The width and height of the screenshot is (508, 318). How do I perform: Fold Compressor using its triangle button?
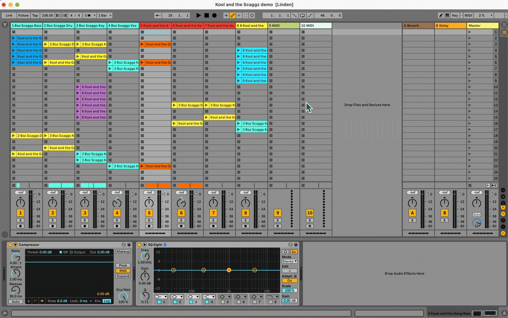[15, 245]
